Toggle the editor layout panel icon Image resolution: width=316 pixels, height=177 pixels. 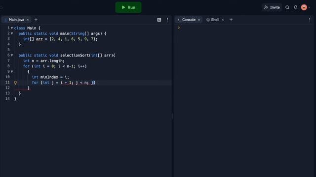pos(159,20)
